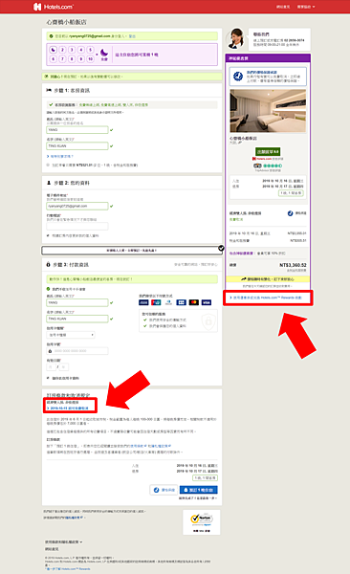Click the lock icon beside Step 3 heading

[x=49, y=264]
